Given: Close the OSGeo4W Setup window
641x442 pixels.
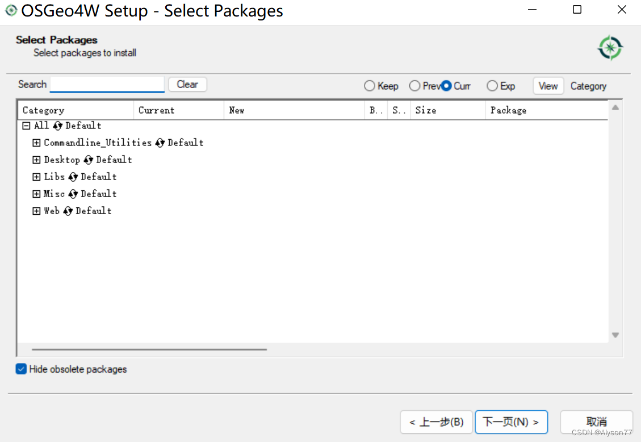Looking at the screenshot, I should (622, 10).
